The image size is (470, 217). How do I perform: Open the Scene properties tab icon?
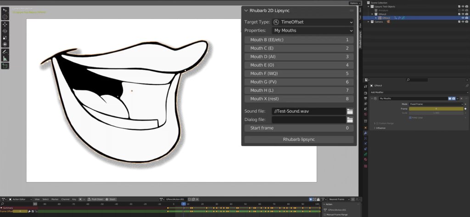pos(366,109)
